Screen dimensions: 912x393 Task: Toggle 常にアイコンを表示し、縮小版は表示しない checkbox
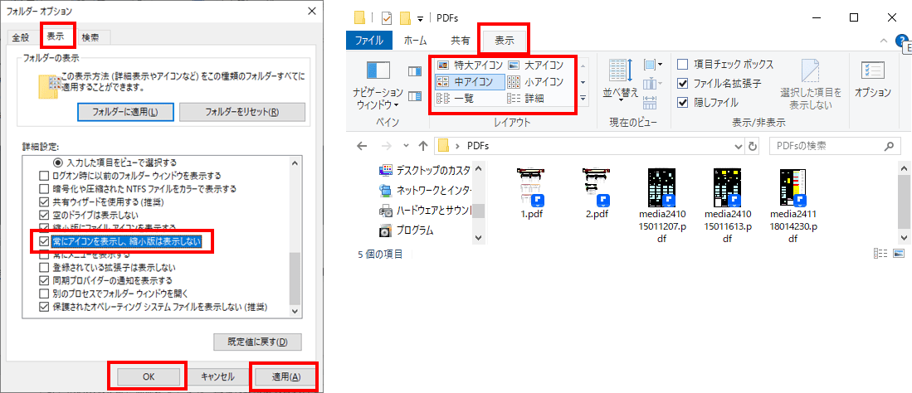pyautogui.click(x=44, y=241)
